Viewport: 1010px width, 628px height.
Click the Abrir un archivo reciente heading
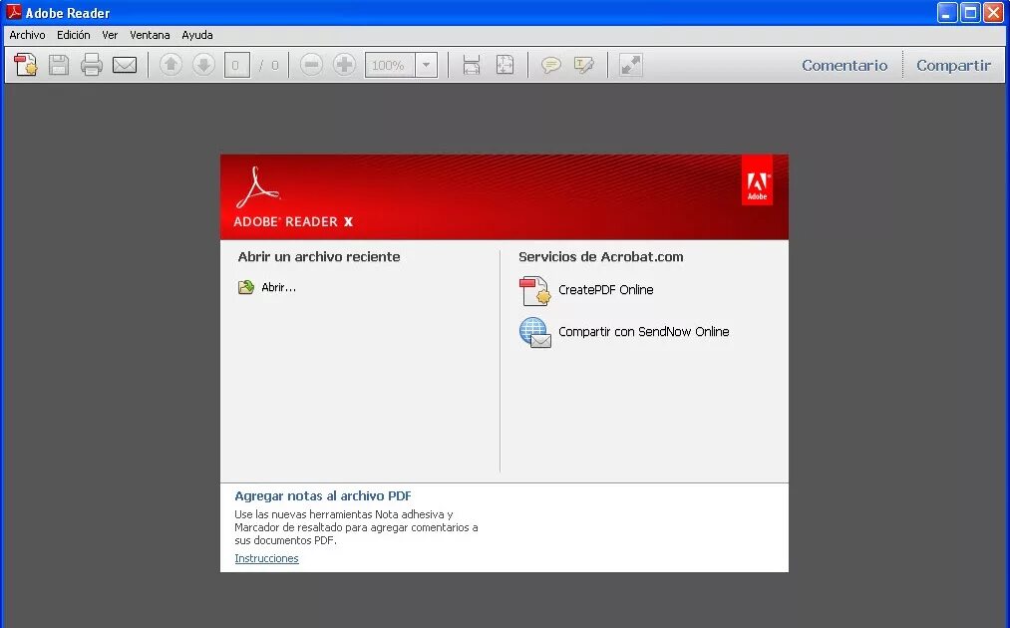point(319,256)
